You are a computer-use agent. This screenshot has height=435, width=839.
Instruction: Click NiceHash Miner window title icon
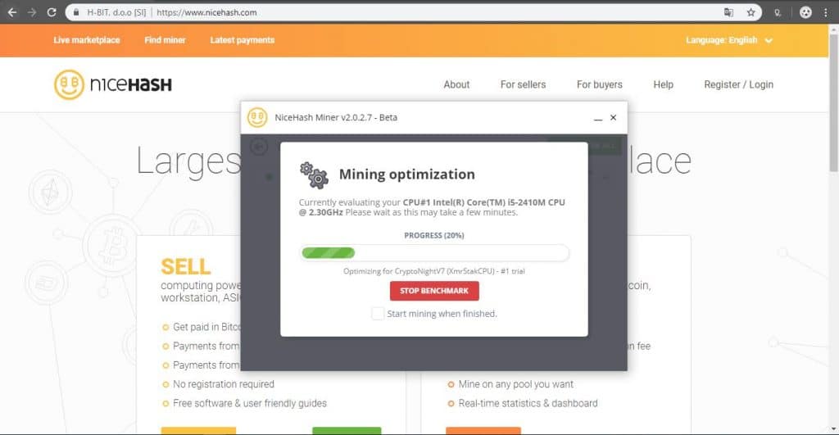click(257, 117)
